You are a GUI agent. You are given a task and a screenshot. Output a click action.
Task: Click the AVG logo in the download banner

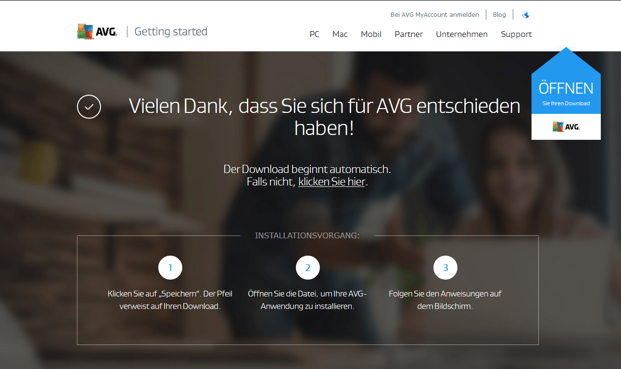point(566,127)
